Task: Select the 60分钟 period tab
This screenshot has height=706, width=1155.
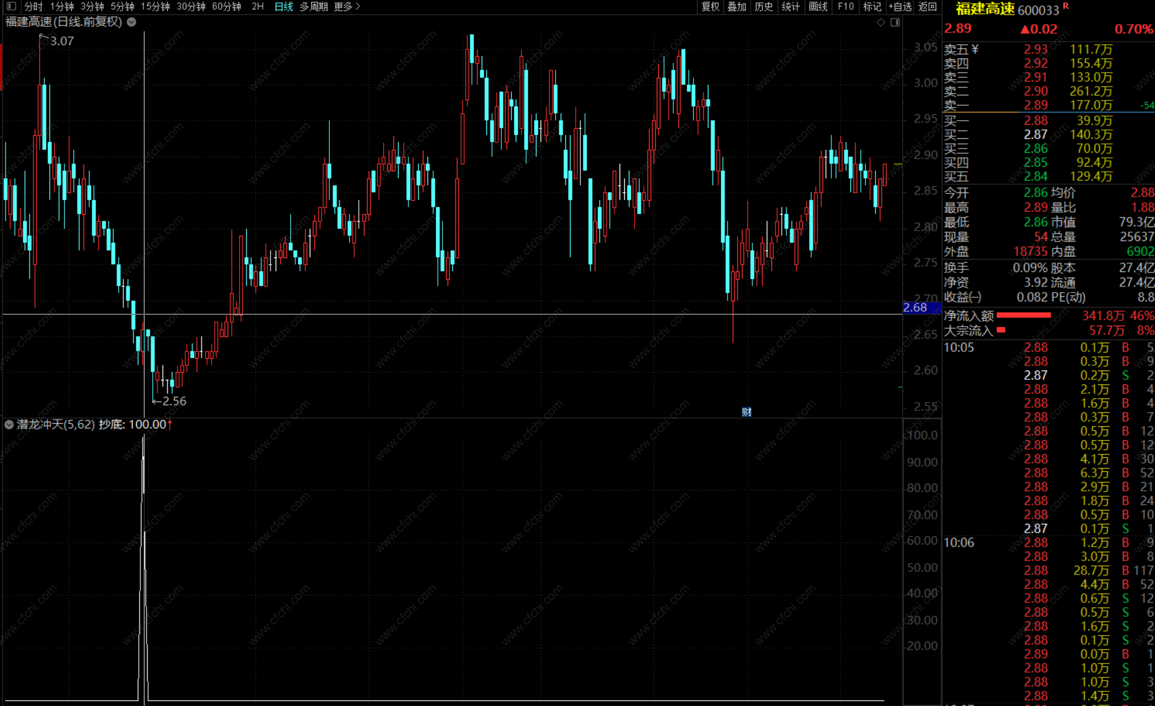Action: coord(227,7)
